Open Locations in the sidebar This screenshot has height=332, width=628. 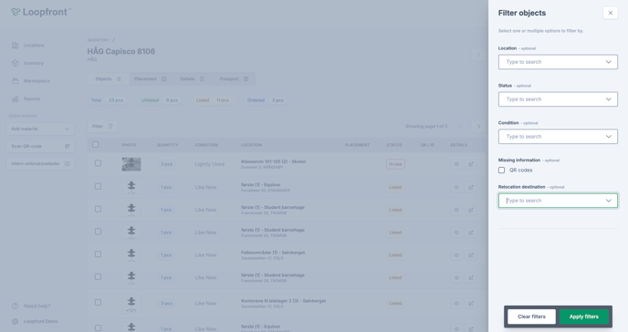click(28, 46)
